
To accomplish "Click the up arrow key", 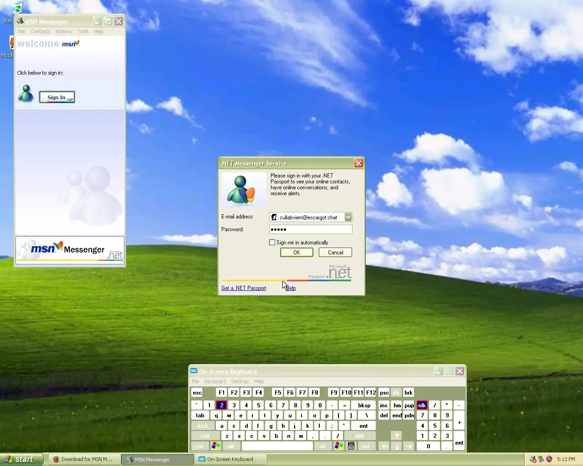I will click(x=397, y=436).
